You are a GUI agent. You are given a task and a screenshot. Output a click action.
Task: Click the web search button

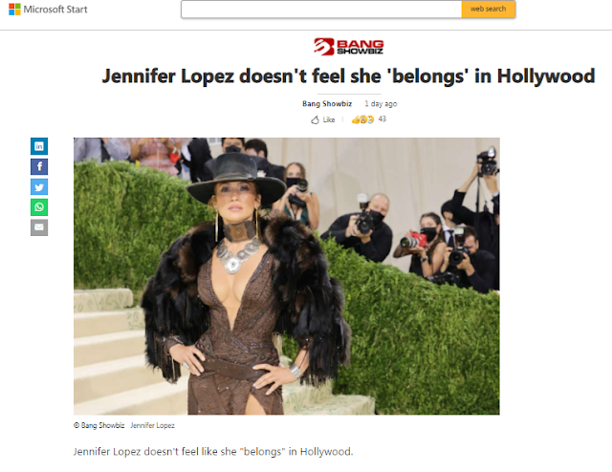click(x=489, y=9)
